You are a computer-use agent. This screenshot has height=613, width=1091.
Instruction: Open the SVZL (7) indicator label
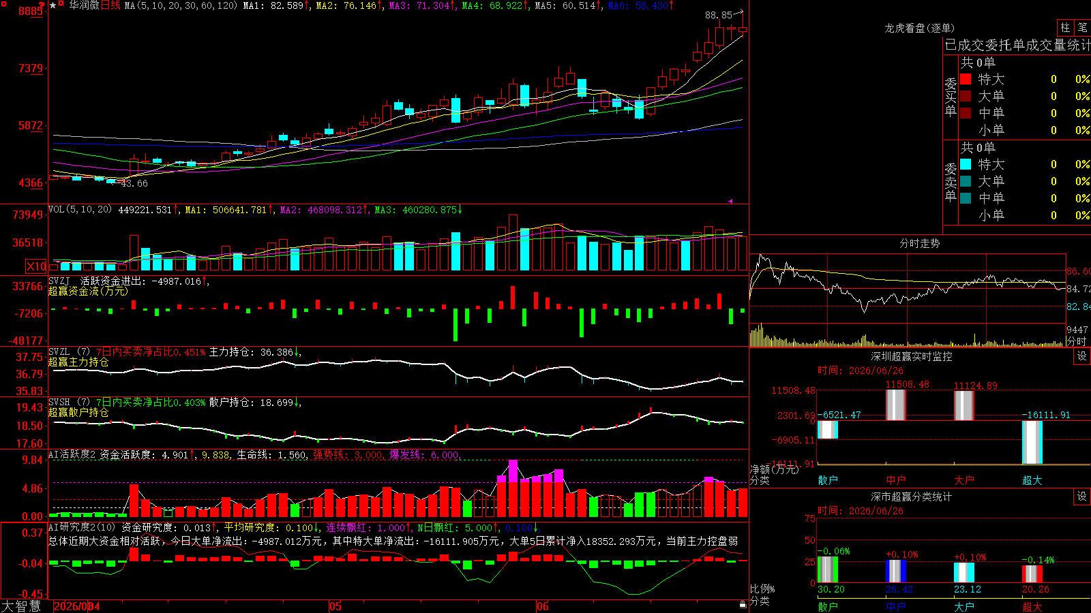pos(69,352)
